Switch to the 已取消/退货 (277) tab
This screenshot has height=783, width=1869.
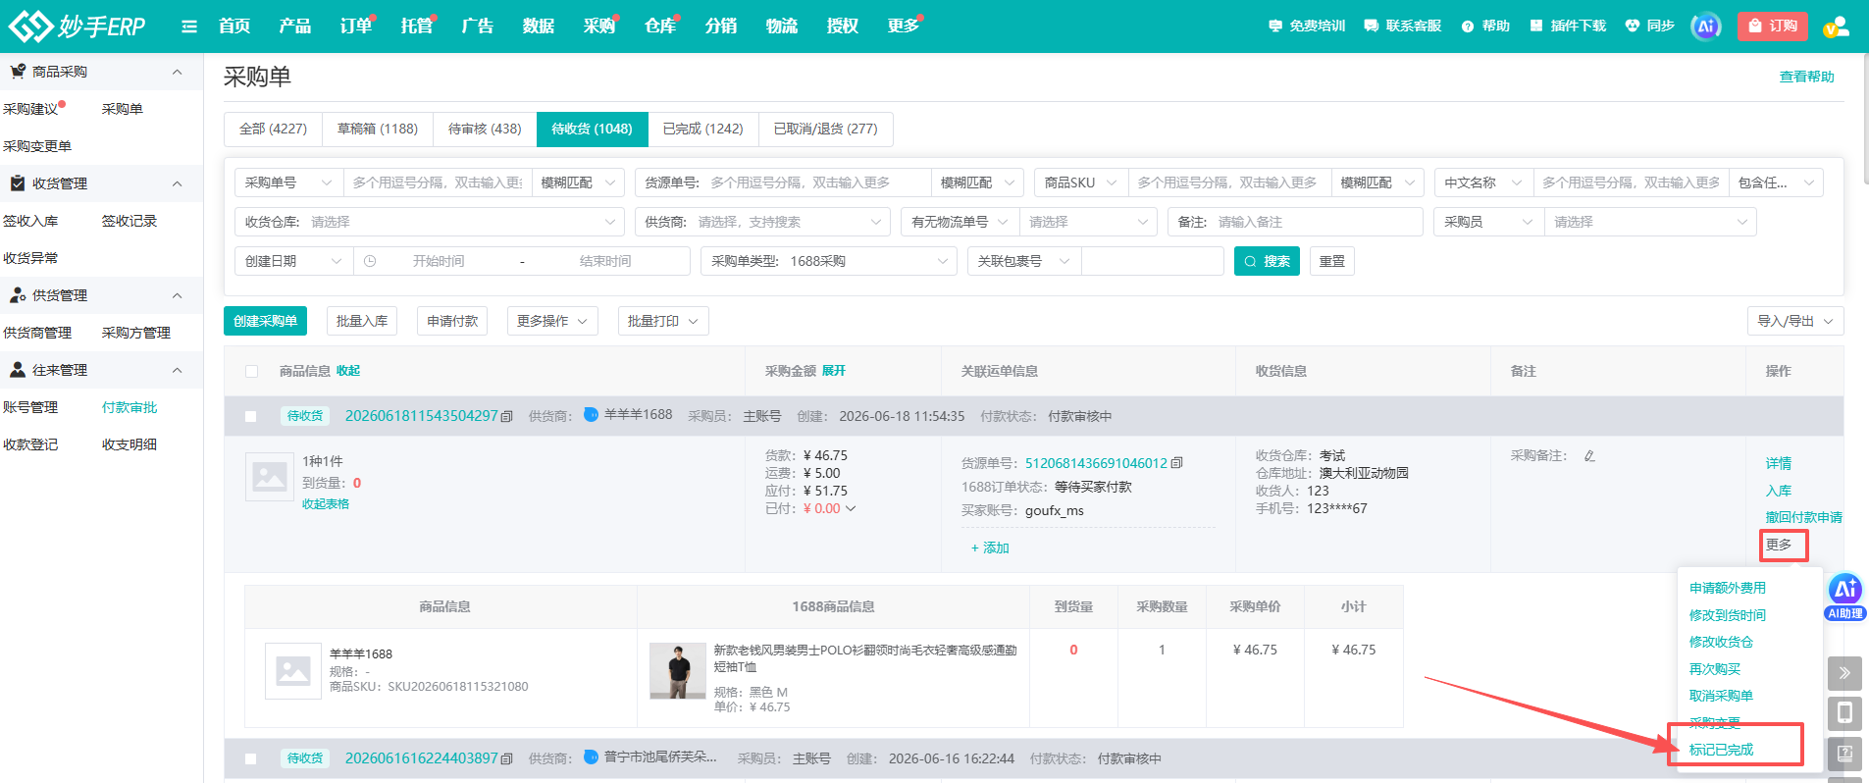point(826,129)
